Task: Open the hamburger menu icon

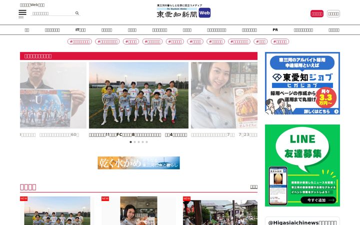Action: coord(22,12)
